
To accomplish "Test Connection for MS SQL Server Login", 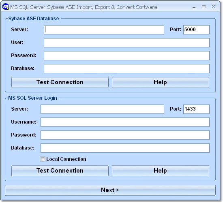I will pos(60,171).
